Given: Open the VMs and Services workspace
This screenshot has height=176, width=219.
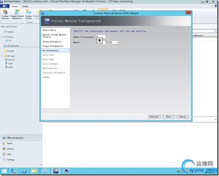Looking at the screenshot, I should (21, 138).
